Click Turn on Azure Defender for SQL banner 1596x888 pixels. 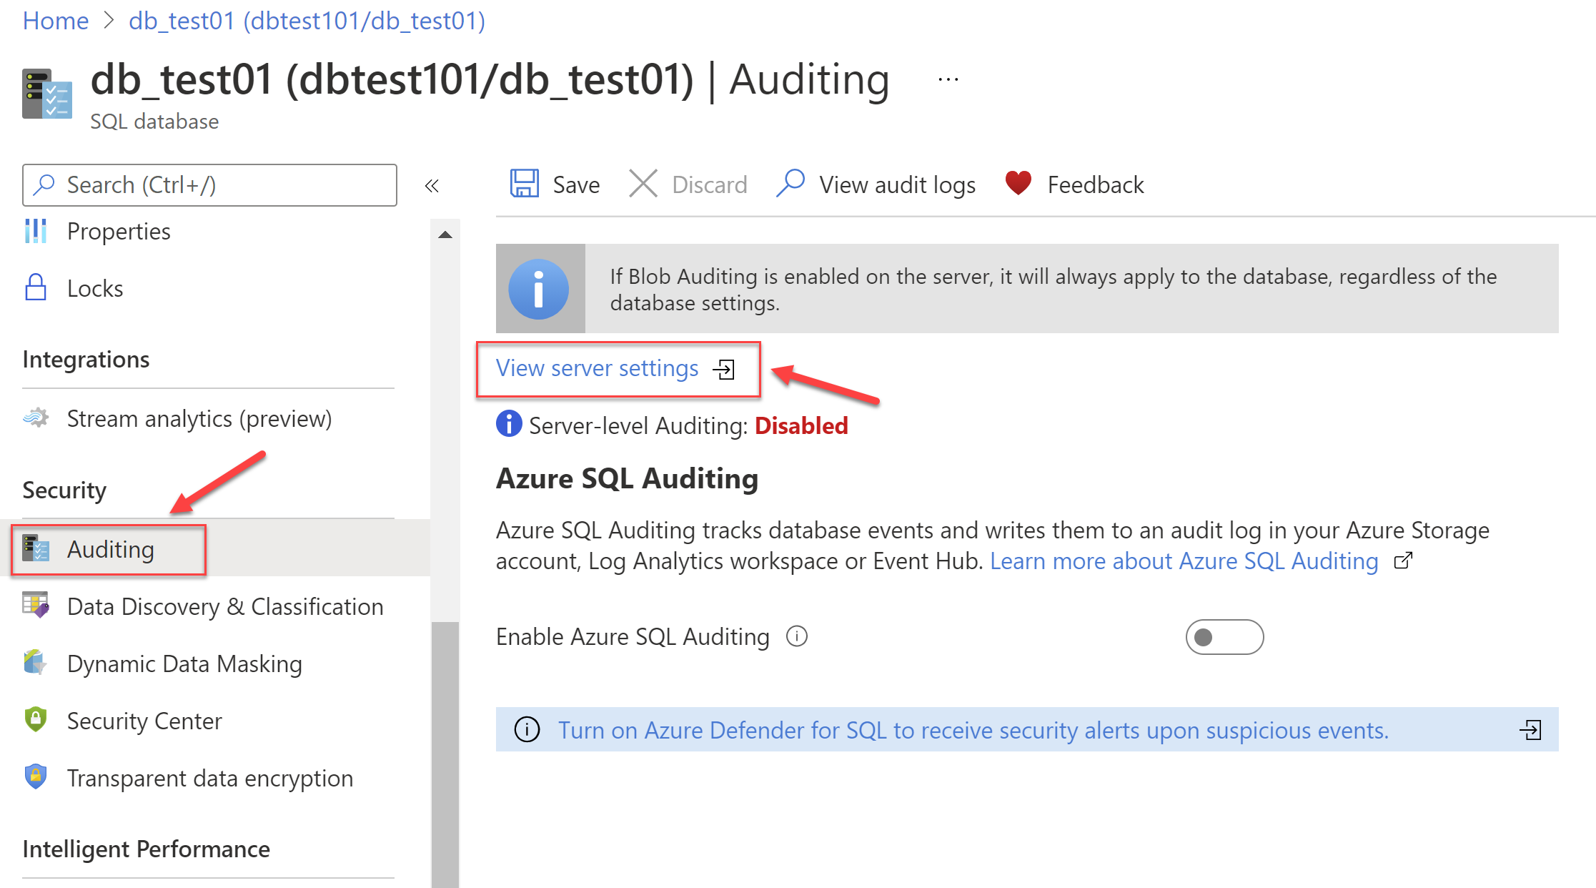pyautogui.click(x=1027, y=730)
